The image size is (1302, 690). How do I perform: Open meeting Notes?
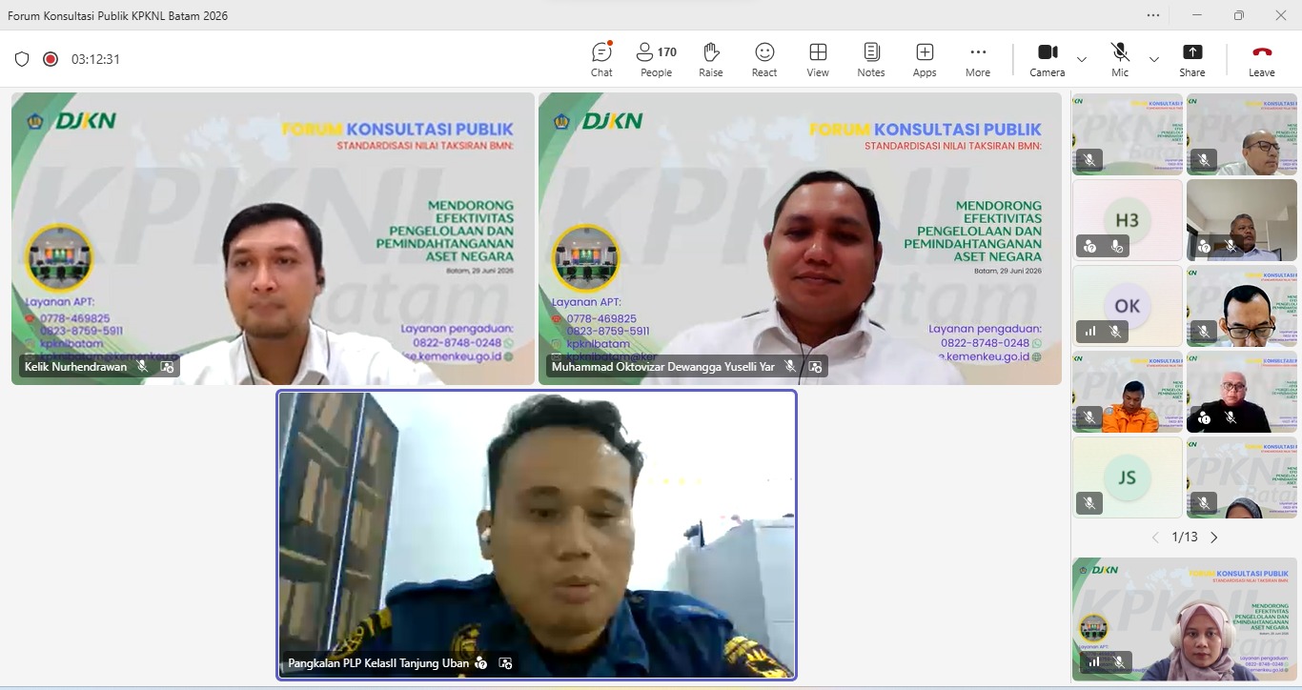[x=871, y=59]
